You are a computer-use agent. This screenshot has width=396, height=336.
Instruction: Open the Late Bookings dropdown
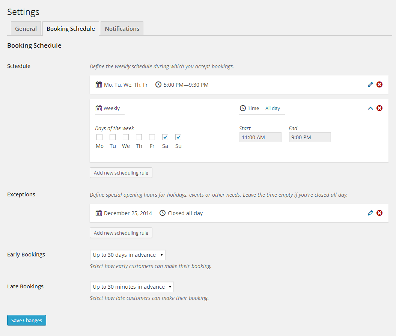(132, 287)
